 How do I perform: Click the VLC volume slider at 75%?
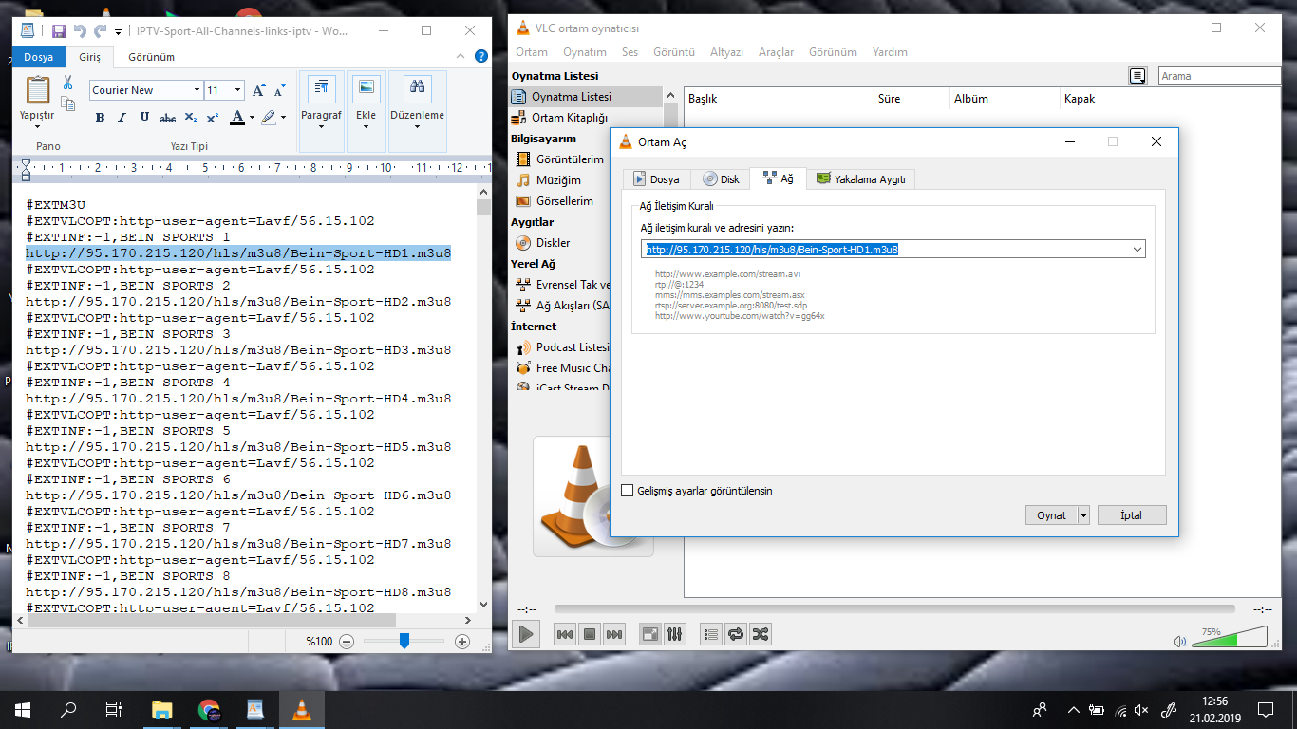click(1229, 637)
